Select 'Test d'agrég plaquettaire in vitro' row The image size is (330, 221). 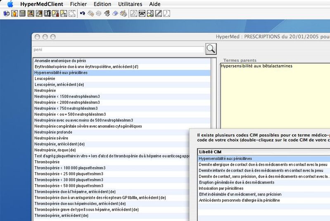(112, 156)
